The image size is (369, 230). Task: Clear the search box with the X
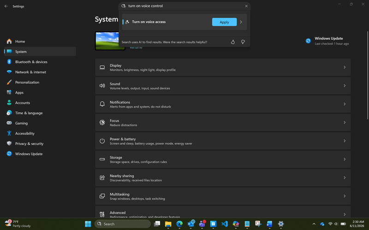coord(246,6)
